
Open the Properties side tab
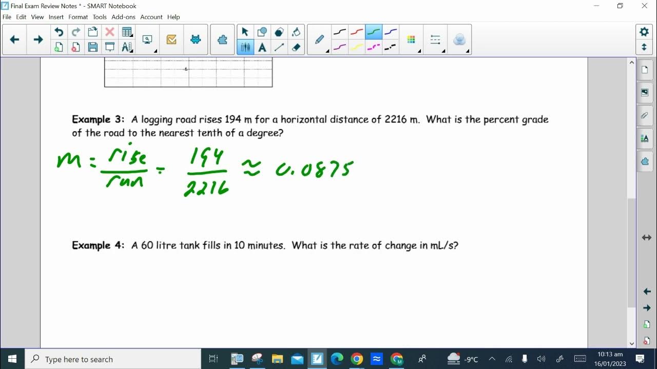point(645,138)
